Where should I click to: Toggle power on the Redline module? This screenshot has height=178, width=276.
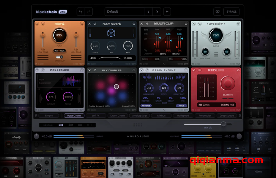(x=239, y=70)
